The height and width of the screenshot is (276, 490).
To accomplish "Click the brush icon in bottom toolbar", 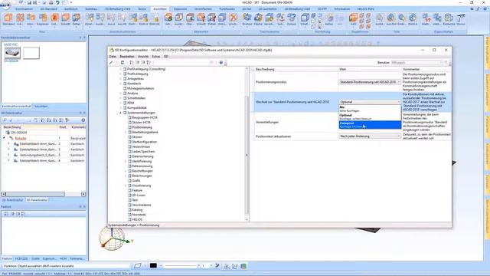I will click(217, 266).
